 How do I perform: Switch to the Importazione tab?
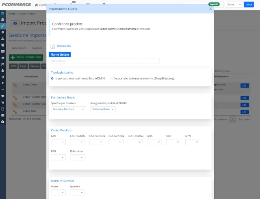pos(19,48)
